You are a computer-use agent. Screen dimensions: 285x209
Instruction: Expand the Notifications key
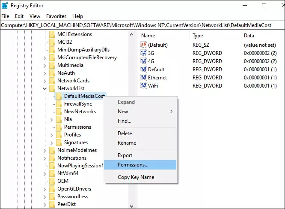click(45, 158)
